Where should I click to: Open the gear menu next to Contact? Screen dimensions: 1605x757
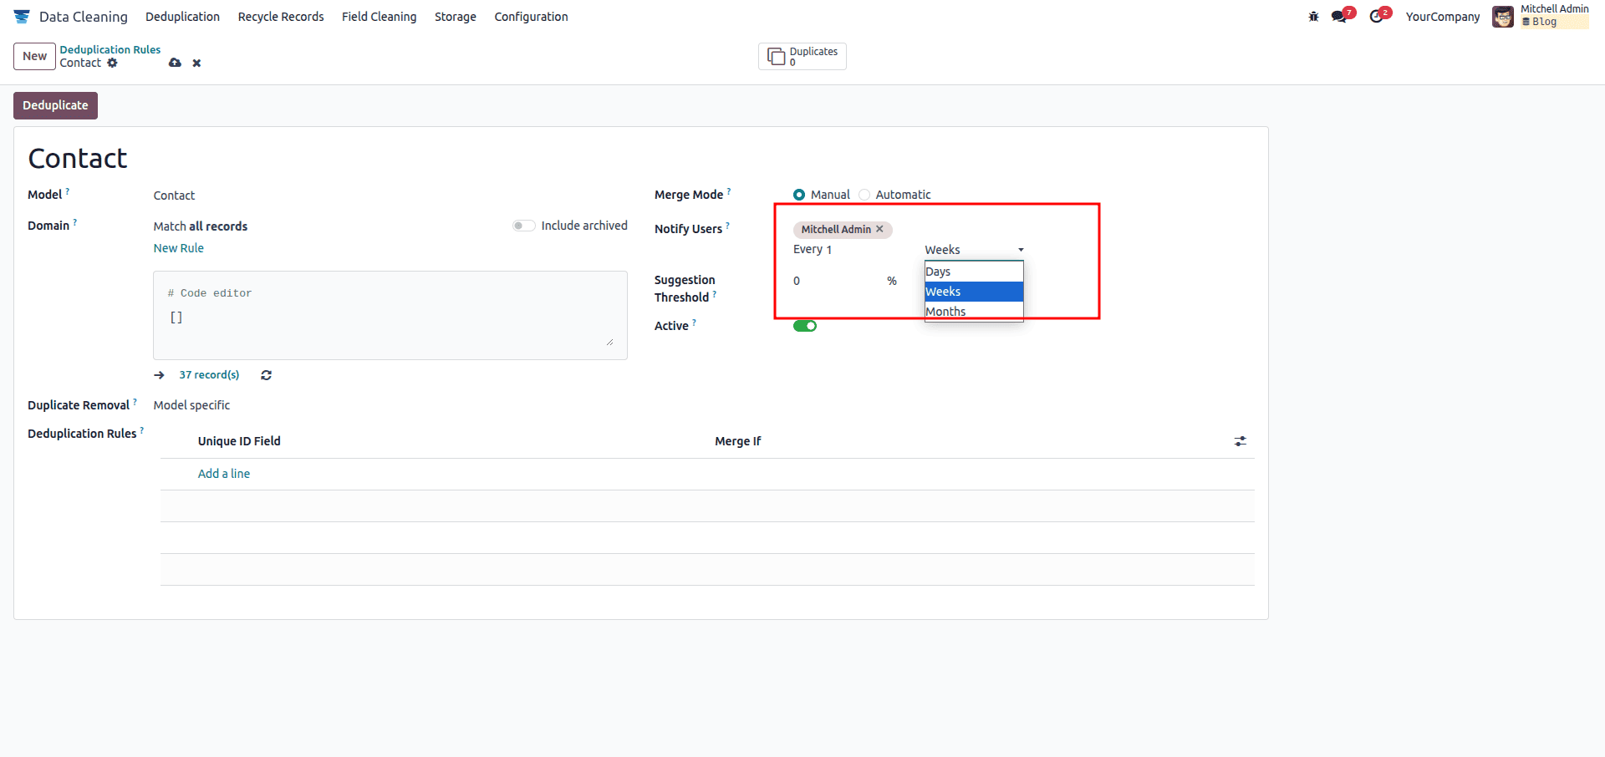(112, 63)
